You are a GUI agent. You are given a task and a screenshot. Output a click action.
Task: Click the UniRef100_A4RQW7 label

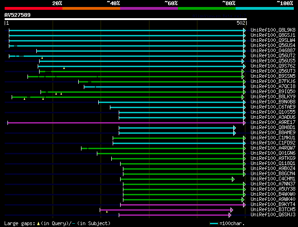point(273,148)
